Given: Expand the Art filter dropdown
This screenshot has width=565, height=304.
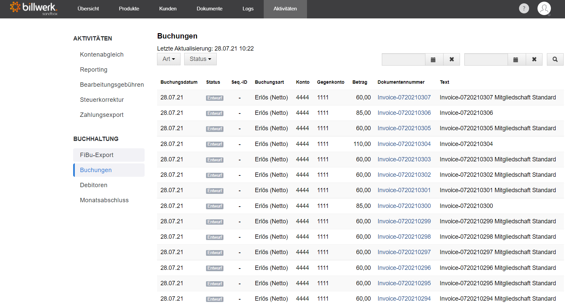Looking at the screenshot, I should (169, 59).
